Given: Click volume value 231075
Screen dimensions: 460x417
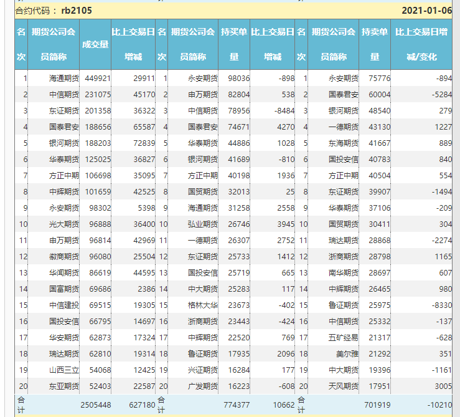Looking at the screenshot, I should (x=98, y=94).
